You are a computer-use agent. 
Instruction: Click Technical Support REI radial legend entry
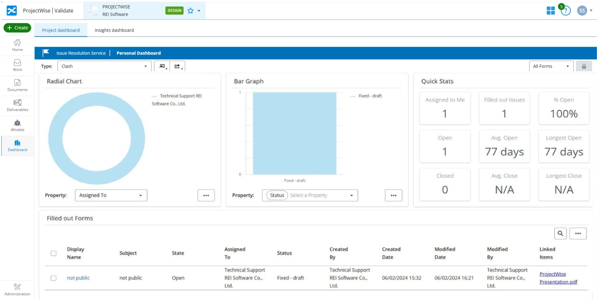point(177,100)
